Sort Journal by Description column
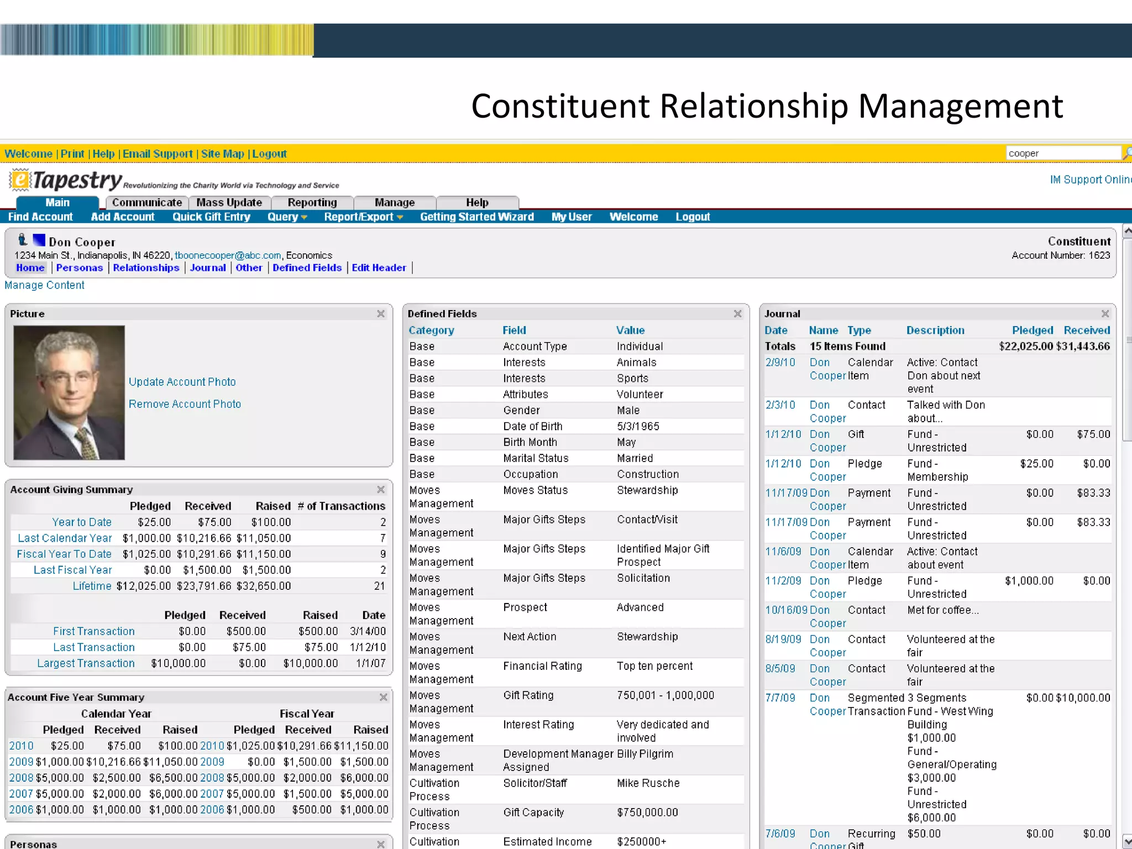Screen dimensions: 1132x849 (935, 330)
